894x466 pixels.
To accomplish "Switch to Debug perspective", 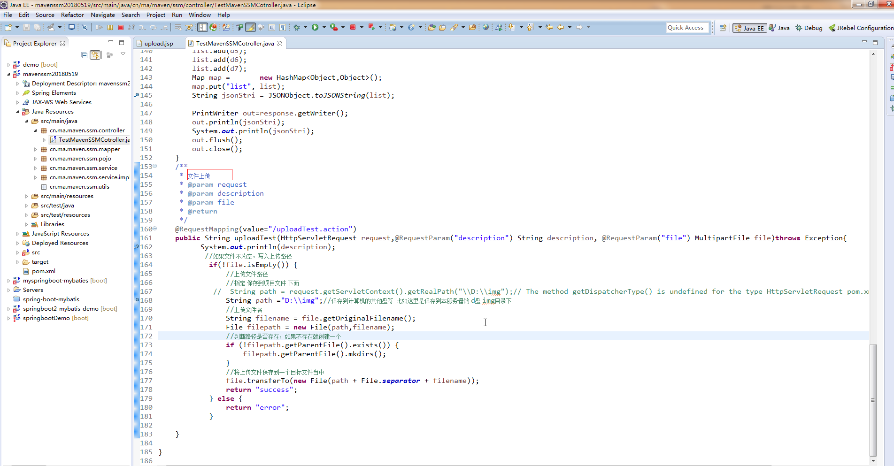I will 809,28.
